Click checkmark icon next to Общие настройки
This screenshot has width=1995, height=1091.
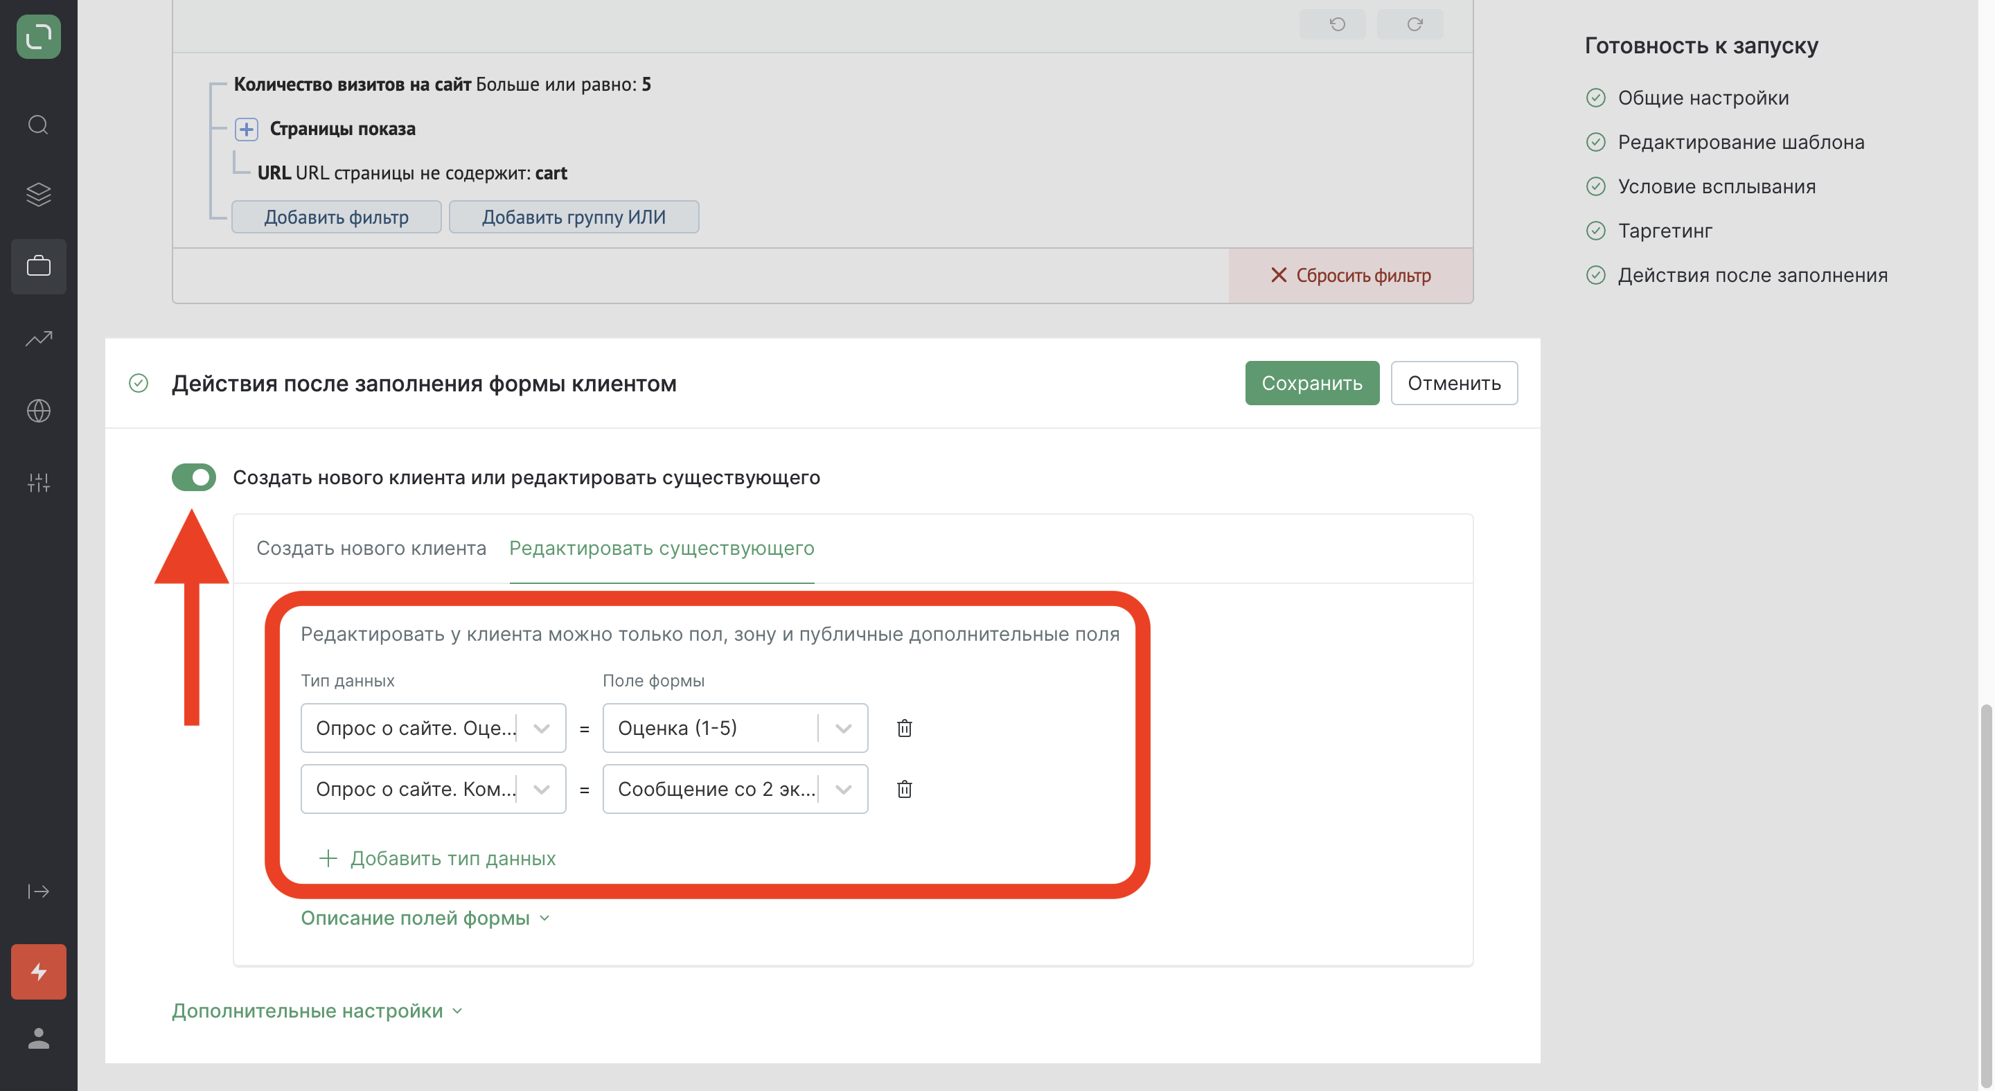pos(1595,98)
